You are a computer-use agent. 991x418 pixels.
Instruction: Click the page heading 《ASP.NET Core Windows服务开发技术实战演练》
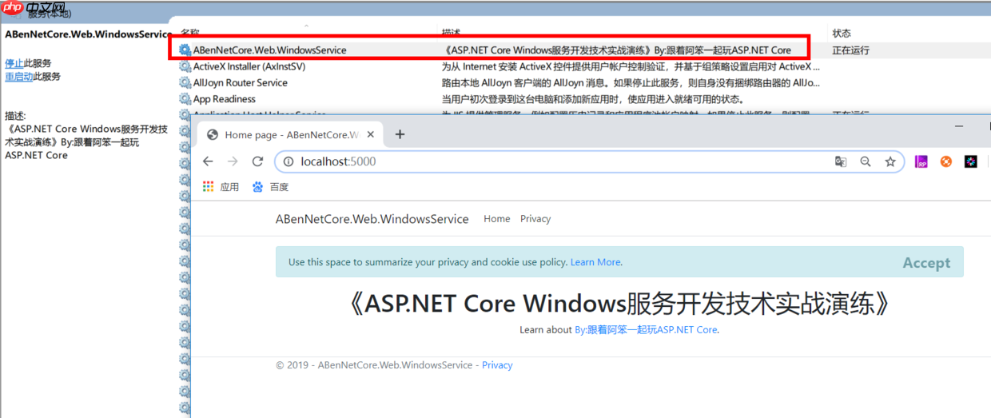tap(619, 304)
